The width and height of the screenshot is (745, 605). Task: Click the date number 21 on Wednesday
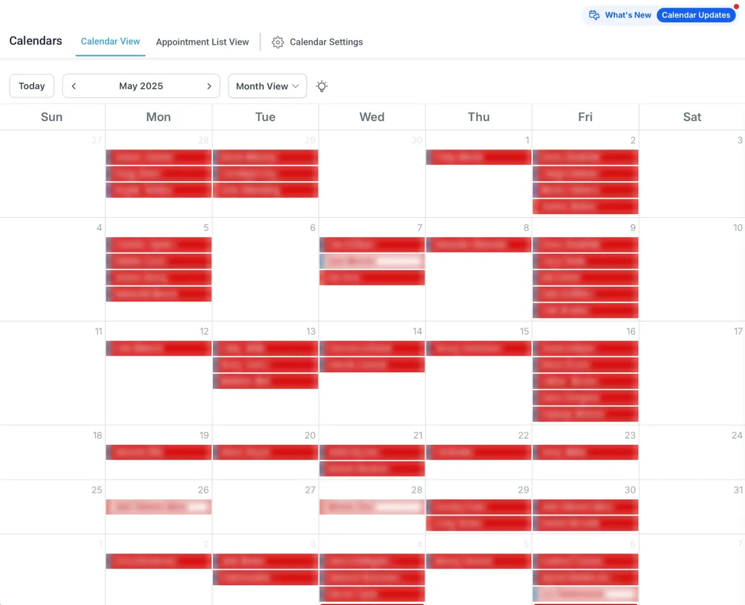(x=418, y=435)
